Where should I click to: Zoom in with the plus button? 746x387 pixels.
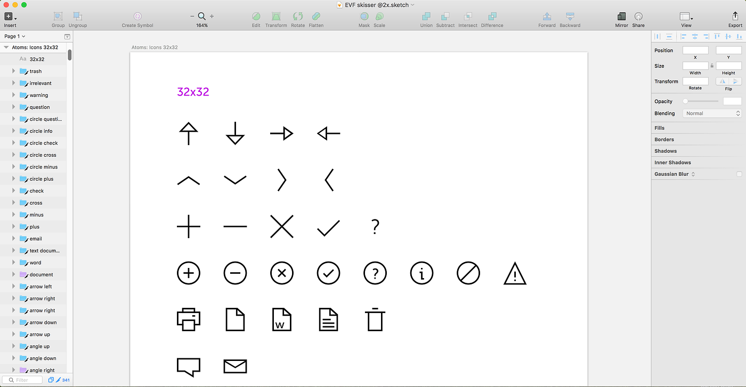point(212,16)
